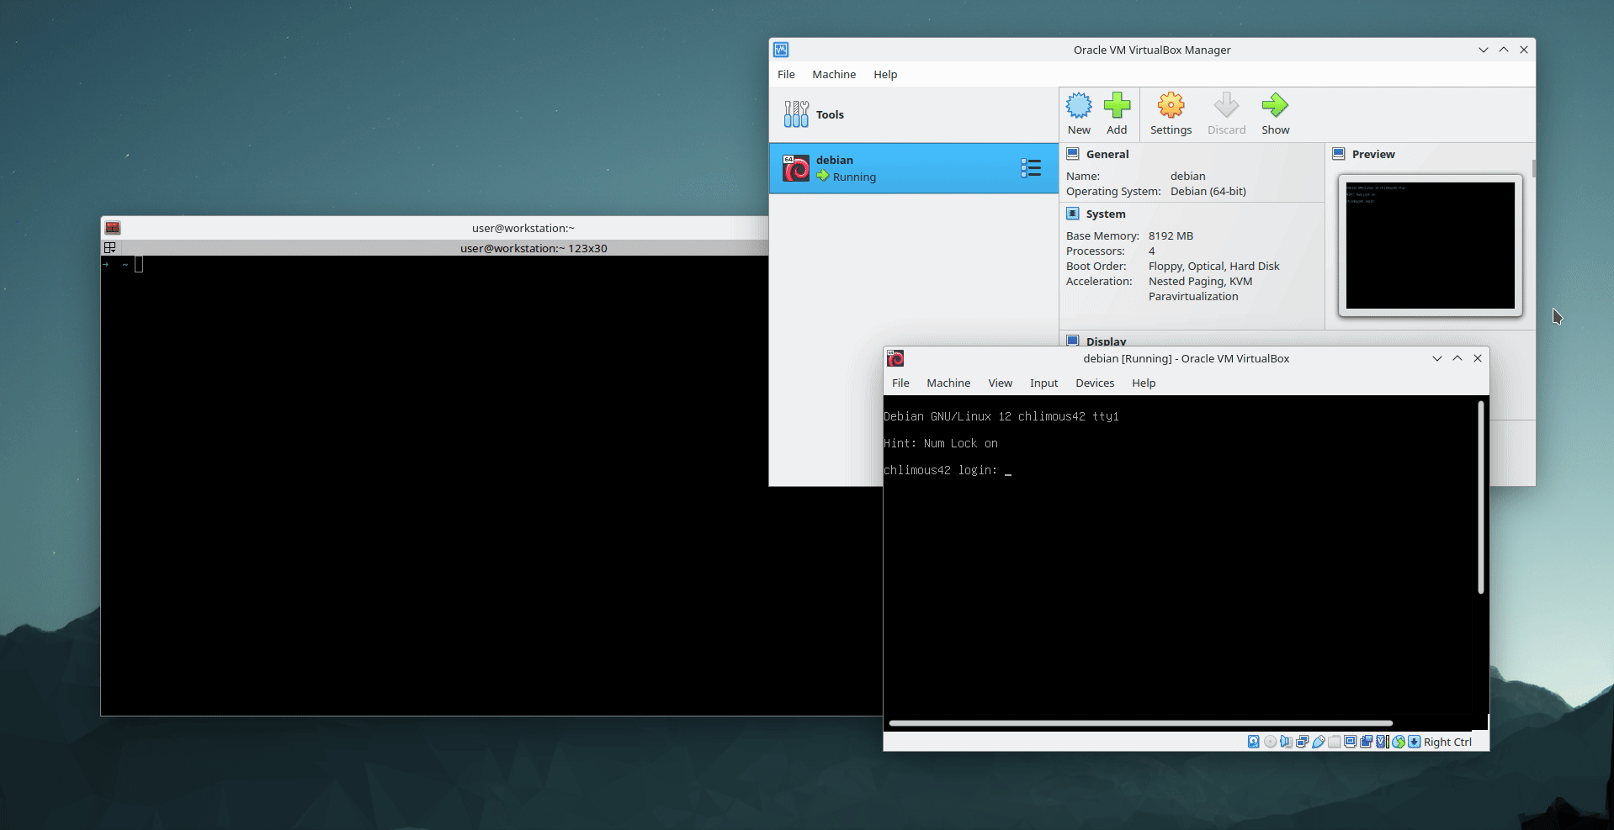Click the General section header
Screen dimensions: 1614x830
1107,154
